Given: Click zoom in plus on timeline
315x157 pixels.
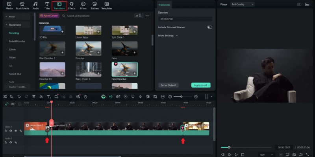Looking at the screenshot, I should tap(196, 97).
